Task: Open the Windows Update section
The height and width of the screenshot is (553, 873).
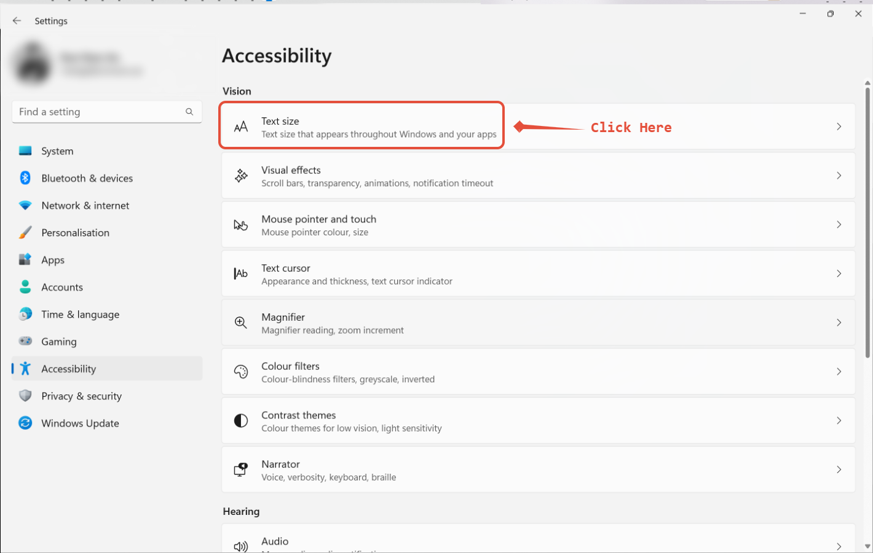Action: click(x=80, y=423)
